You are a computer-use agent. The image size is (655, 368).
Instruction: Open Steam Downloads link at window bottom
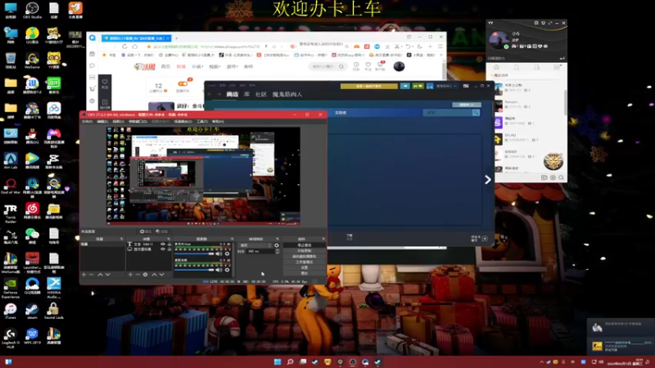click(x=350, y=237)
